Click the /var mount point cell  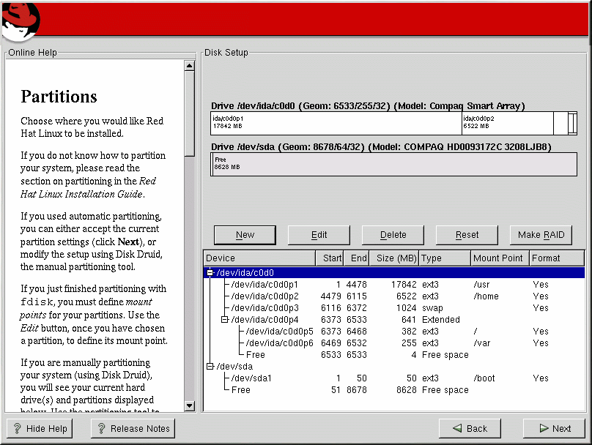(x=482, y=343)
